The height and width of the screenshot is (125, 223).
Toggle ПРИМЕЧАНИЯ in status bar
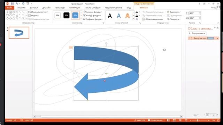(155, 120)
